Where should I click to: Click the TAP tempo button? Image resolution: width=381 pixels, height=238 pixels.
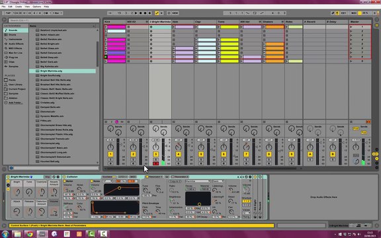pos(8,13)
